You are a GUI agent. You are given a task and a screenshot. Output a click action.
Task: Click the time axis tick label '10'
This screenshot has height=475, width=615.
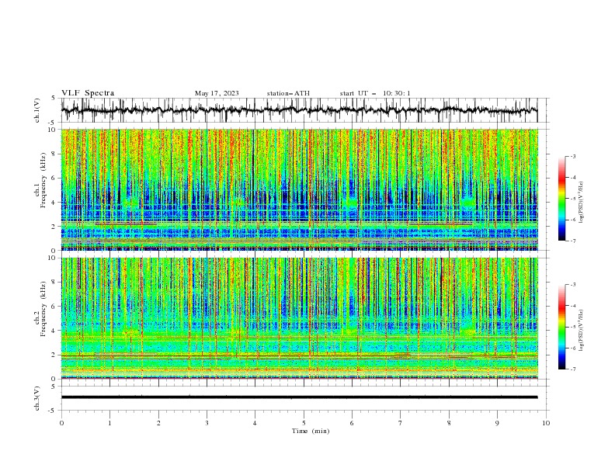[546, 423]
